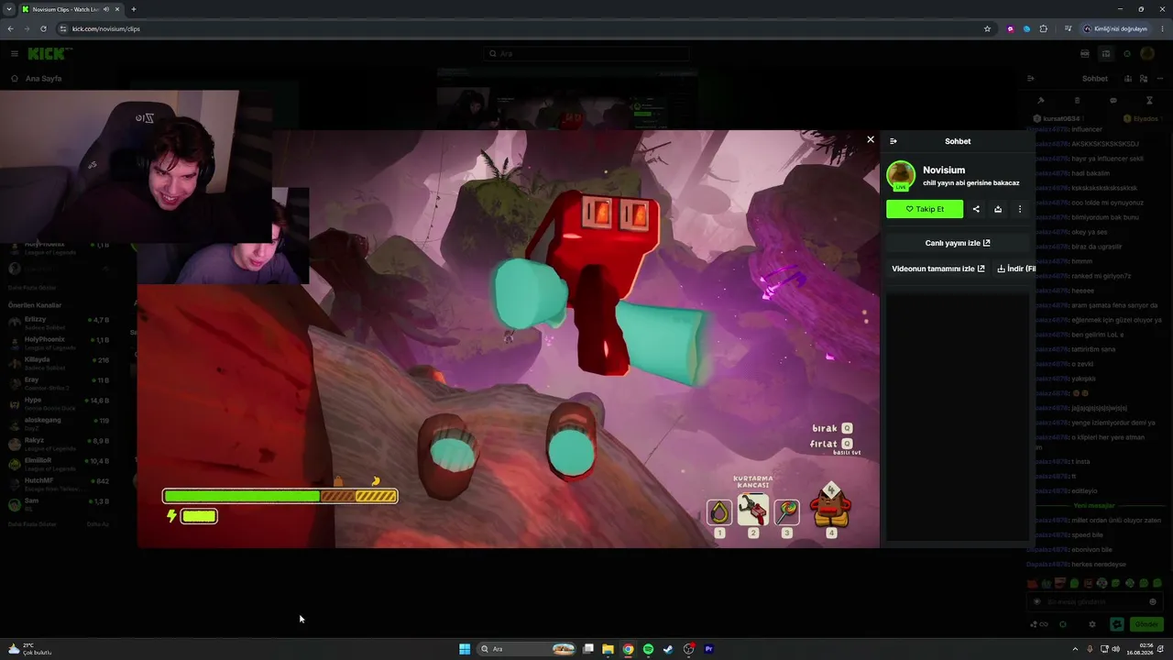Image resolution: width=1173 pixels, height=660 pixels.
Task: Open eliskegang channel in sidebar
Action: (58, 423)
